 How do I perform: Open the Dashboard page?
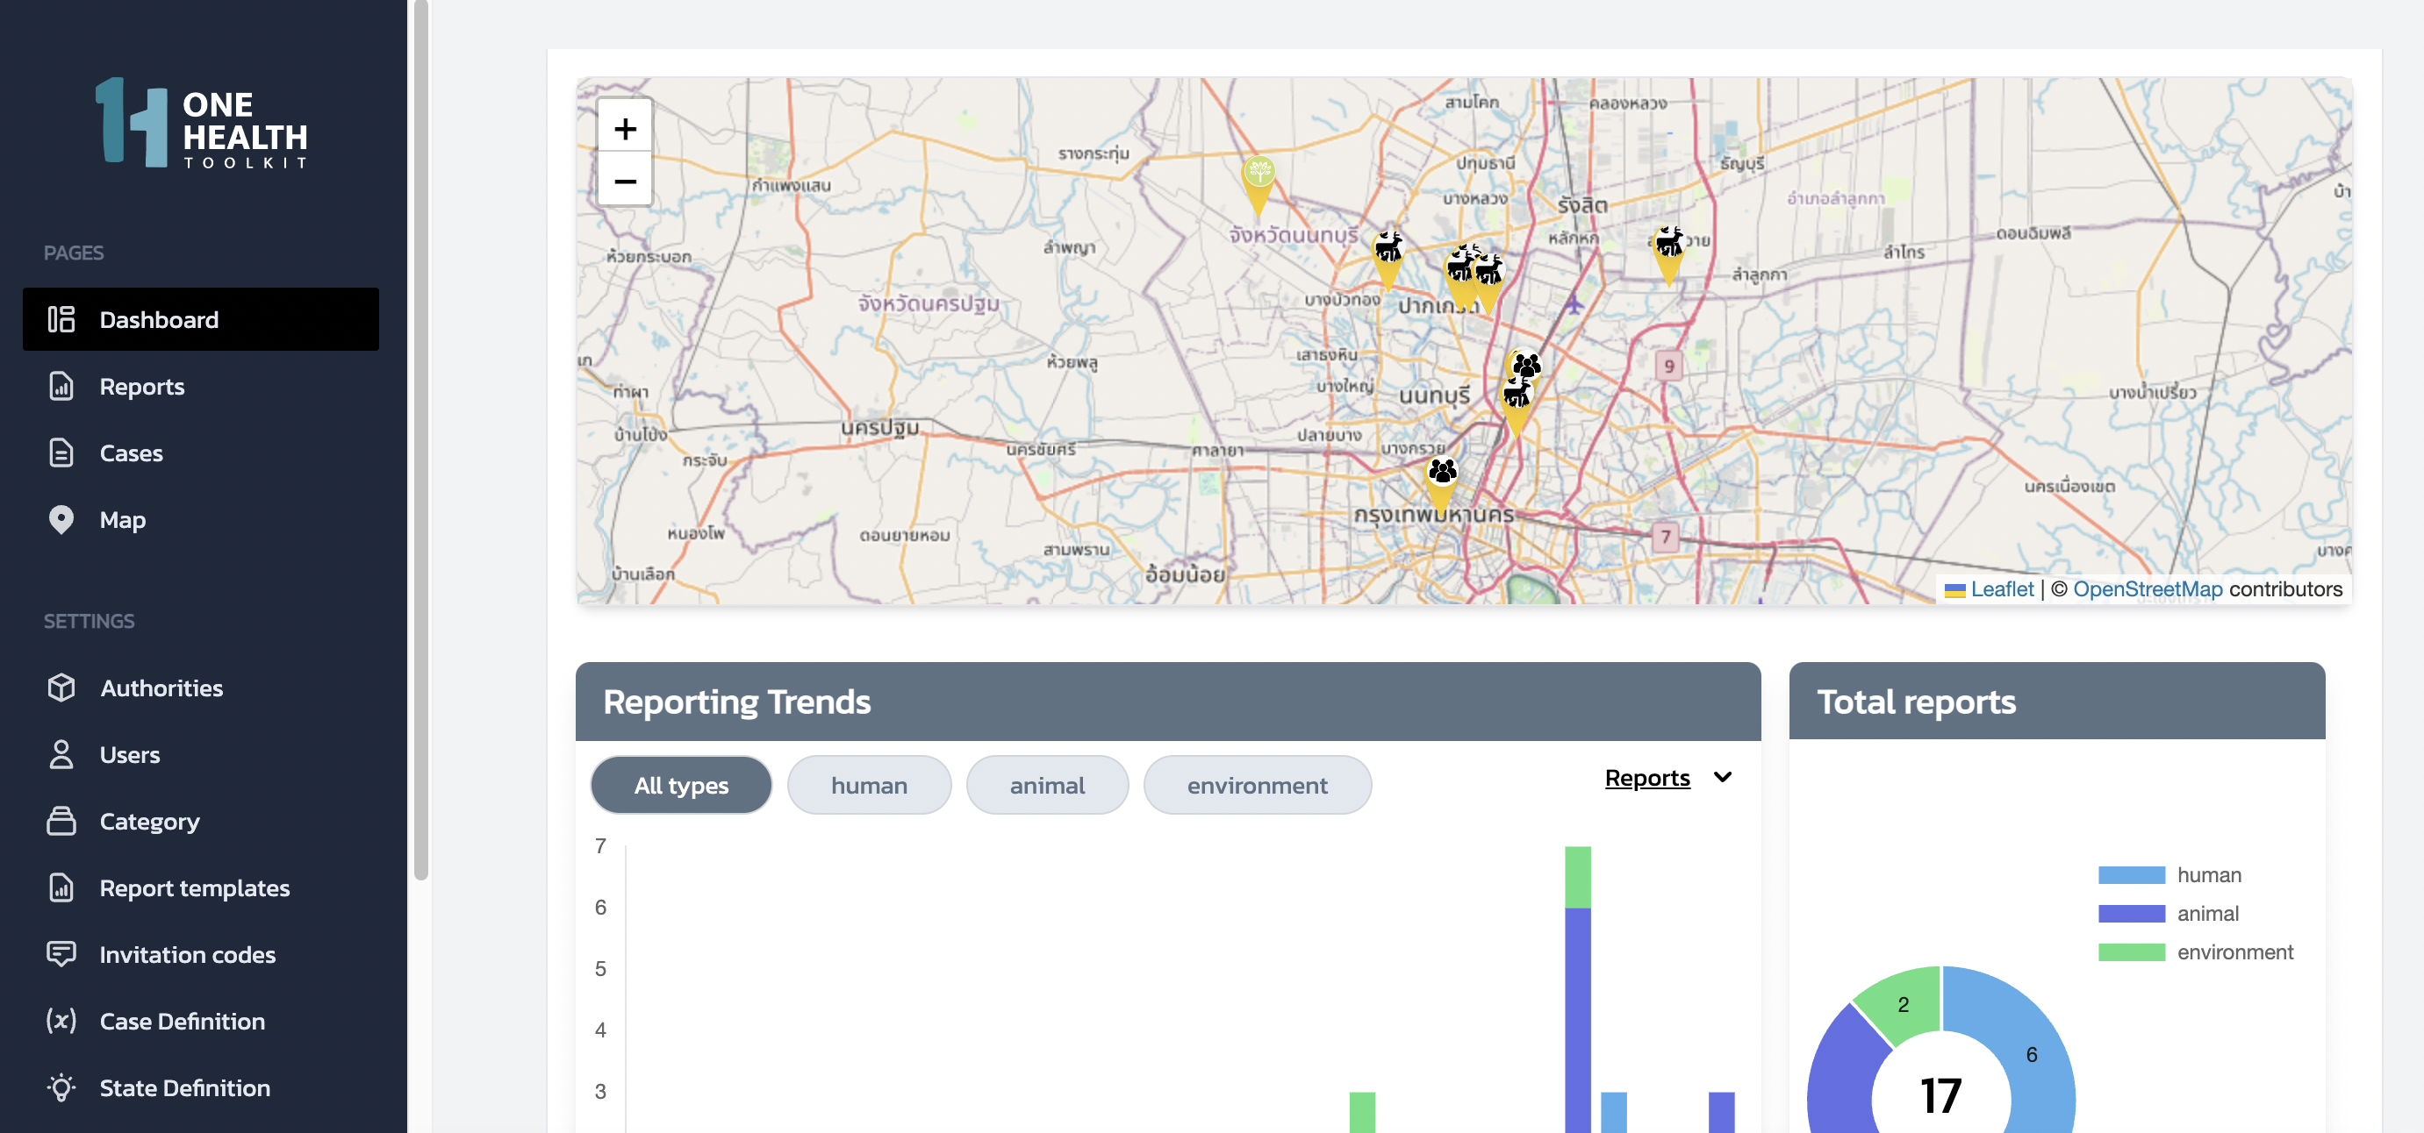pos(200,320)
